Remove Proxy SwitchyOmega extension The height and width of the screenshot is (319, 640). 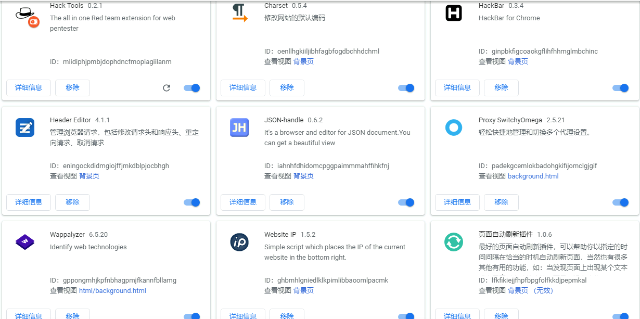point(502,202)
